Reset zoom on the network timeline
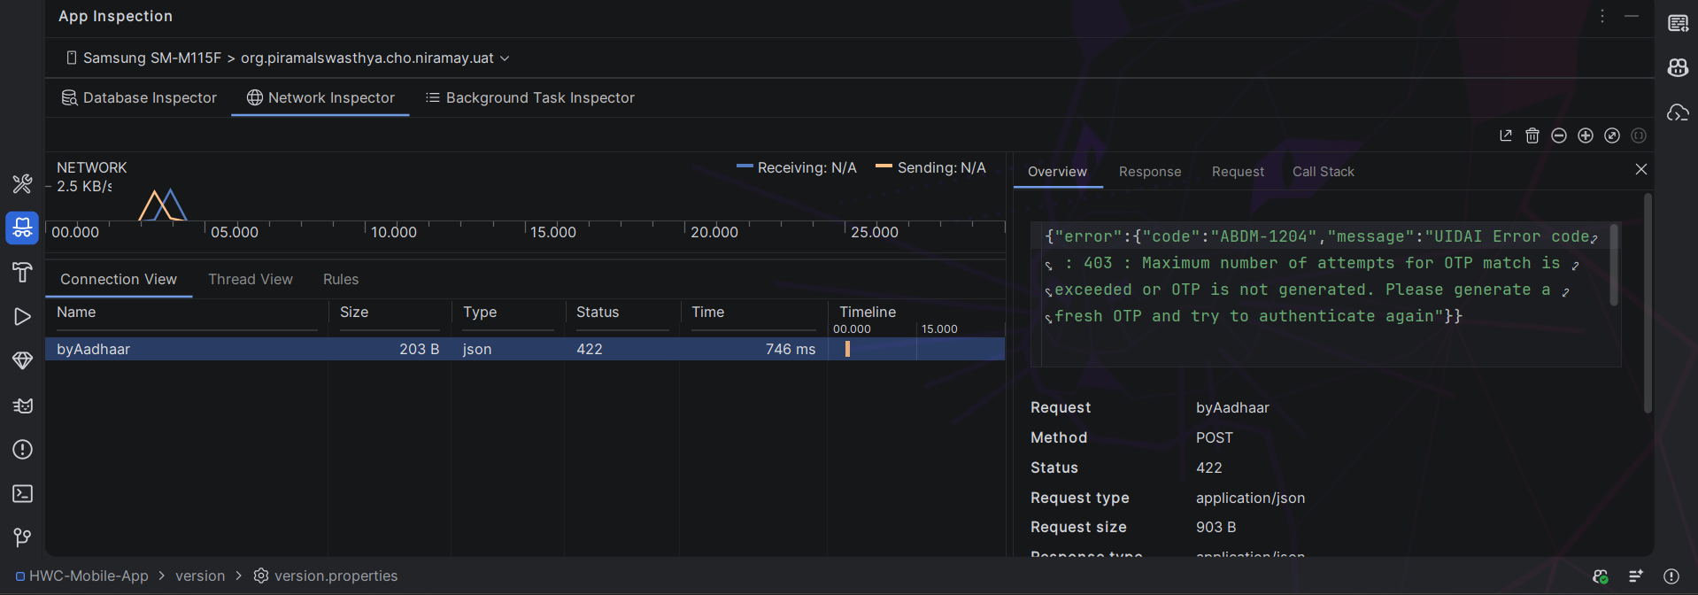 pos(1612,135)
